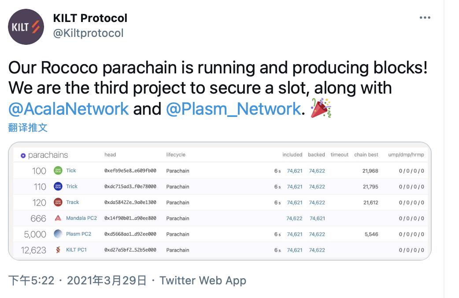Open the @AcalaNetwork mention link

68,109
